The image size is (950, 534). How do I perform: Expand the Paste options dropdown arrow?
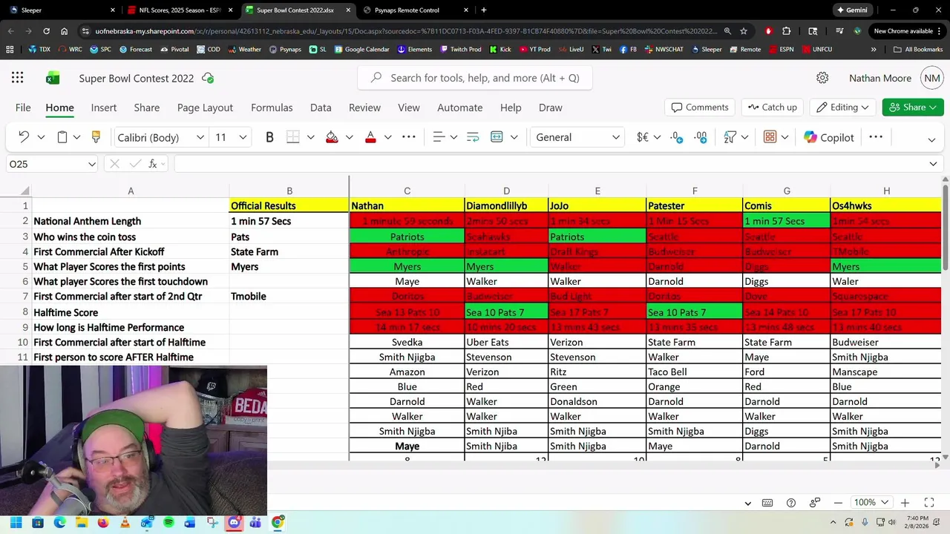point(76,137)
